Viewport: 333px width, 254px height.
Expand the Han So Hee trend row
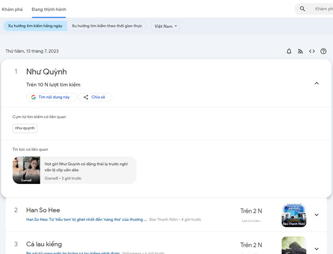316,215
